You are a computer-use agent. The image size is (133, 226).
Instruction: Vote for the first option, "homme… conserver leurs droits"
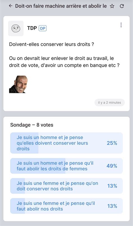[x=66, y=143]
